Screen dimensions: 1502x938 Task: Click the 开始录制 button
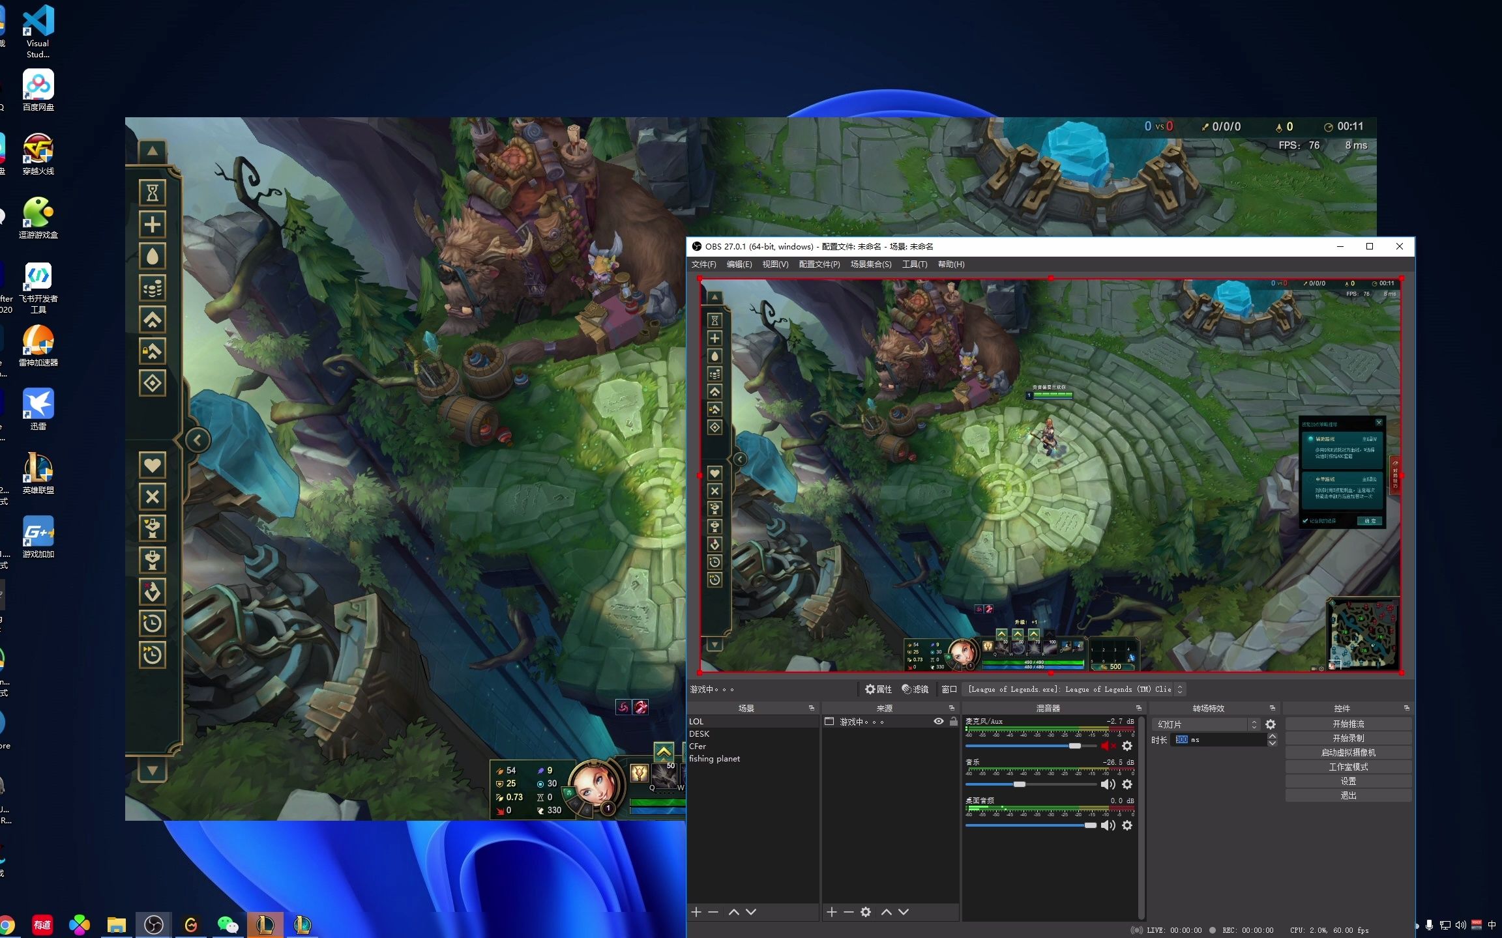pos(1348,738)
